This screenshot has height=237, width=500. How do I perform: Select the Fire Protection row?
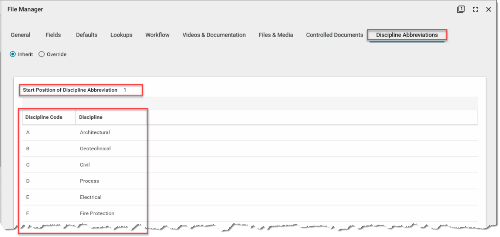97,213
